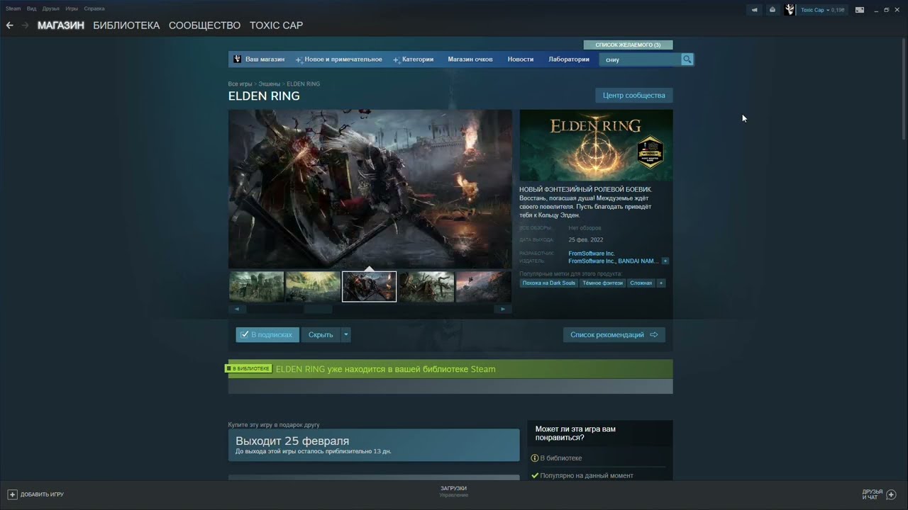Viewport: 908px width, 510px height.
Task: Go back with the left arrow
Action: click(9, 25)
